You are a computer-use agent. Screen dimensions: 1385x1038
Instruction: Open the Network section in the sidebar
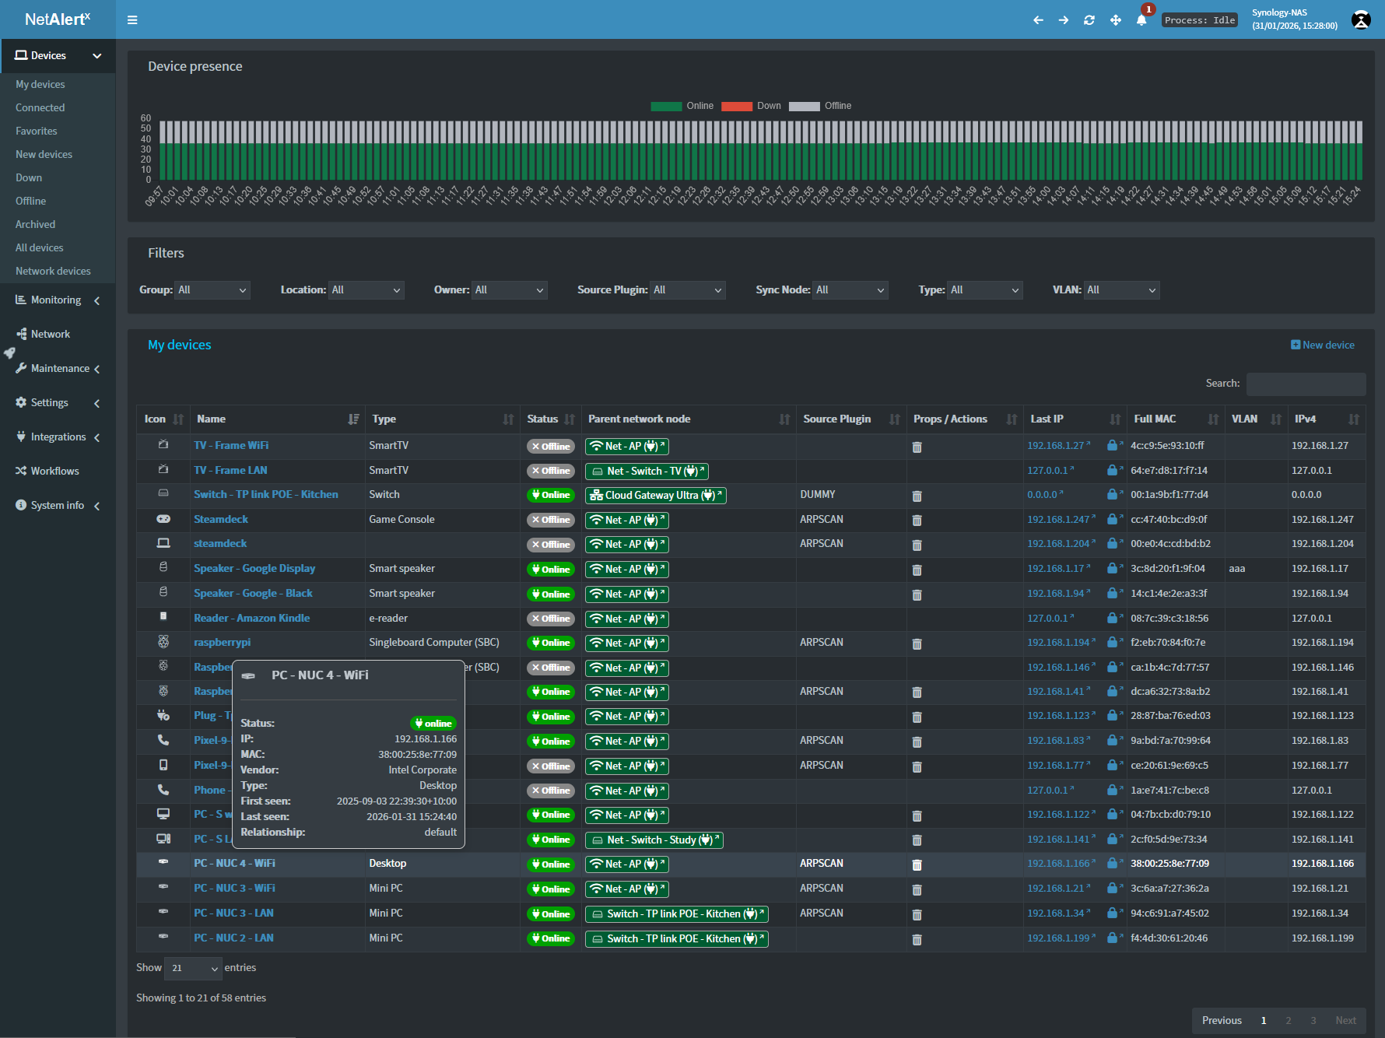click(51, 333)
